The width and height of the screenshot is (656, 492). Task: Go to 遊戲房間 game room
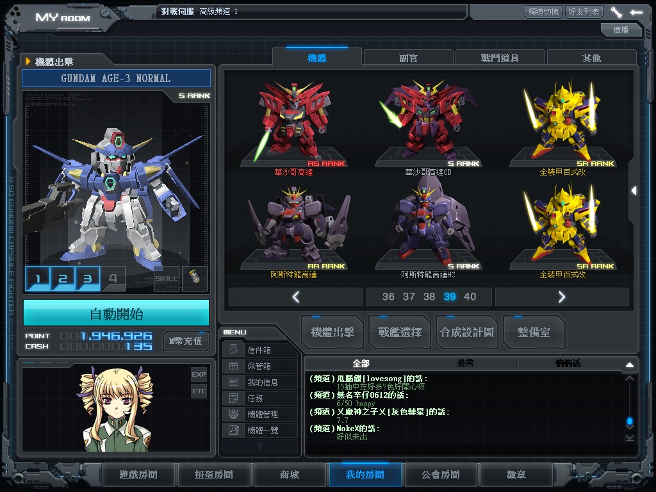(x=138, y=475)
